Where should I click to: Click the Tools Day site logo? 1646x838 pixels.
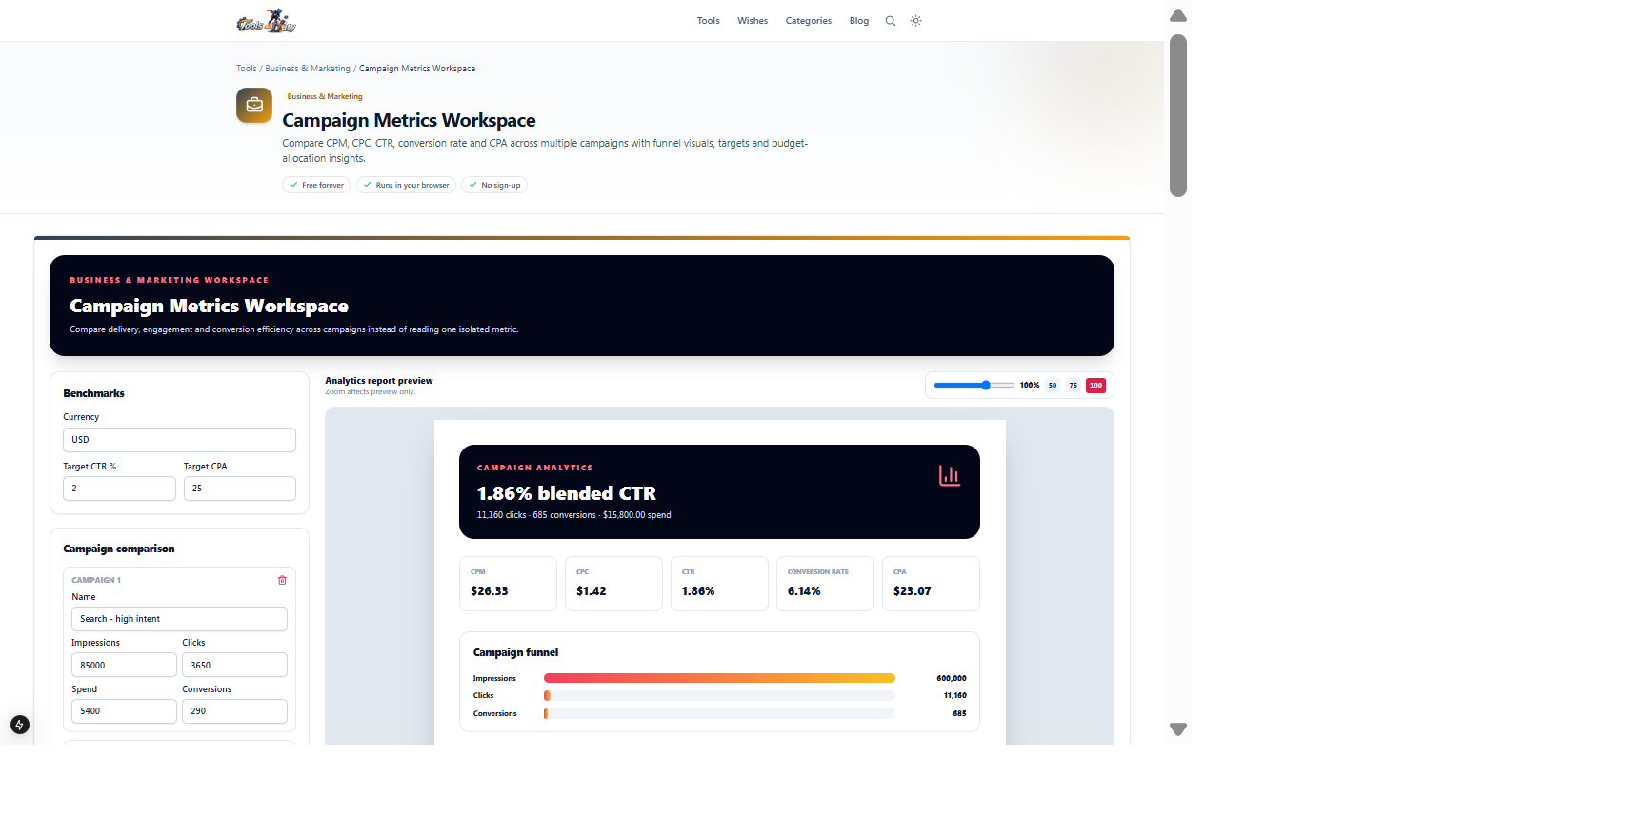[x=267, y=21]
